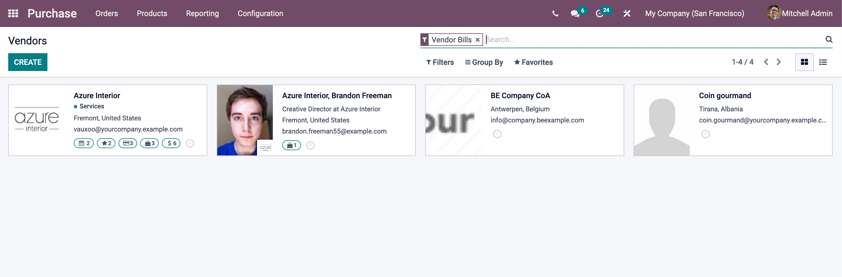Click brandon.freeman55@example.com email text

pyautogui.click(x=334, y=131)
